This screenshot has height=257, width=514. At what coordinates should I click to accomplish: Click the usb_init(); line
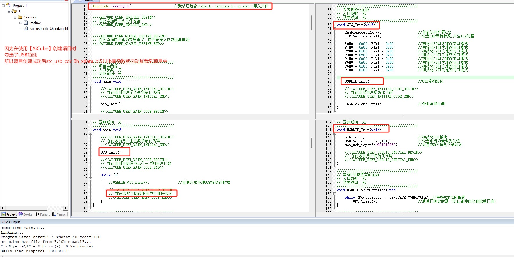tap(356, 137)
